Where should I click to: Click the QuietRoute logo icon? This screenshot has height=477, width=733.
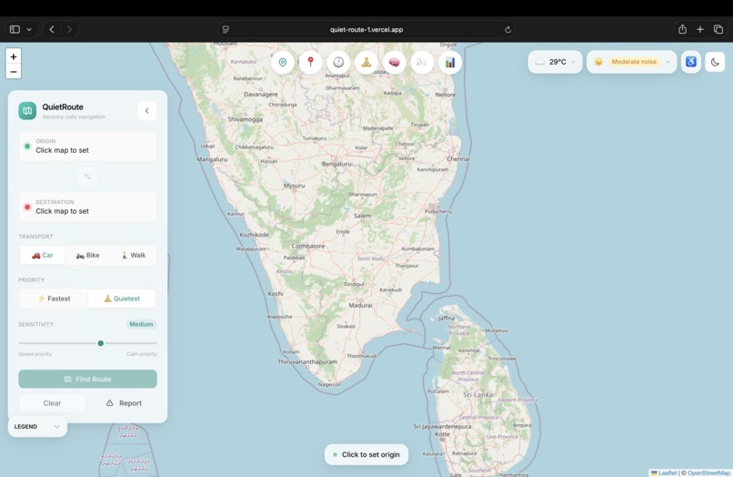pos(27,111)
